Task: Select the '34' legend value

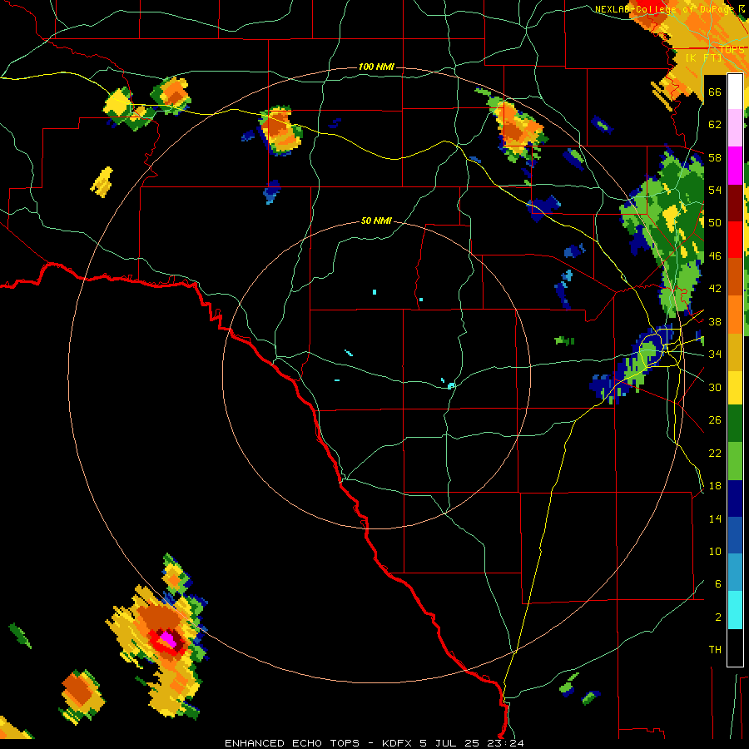Action: (x=715, y=355)
